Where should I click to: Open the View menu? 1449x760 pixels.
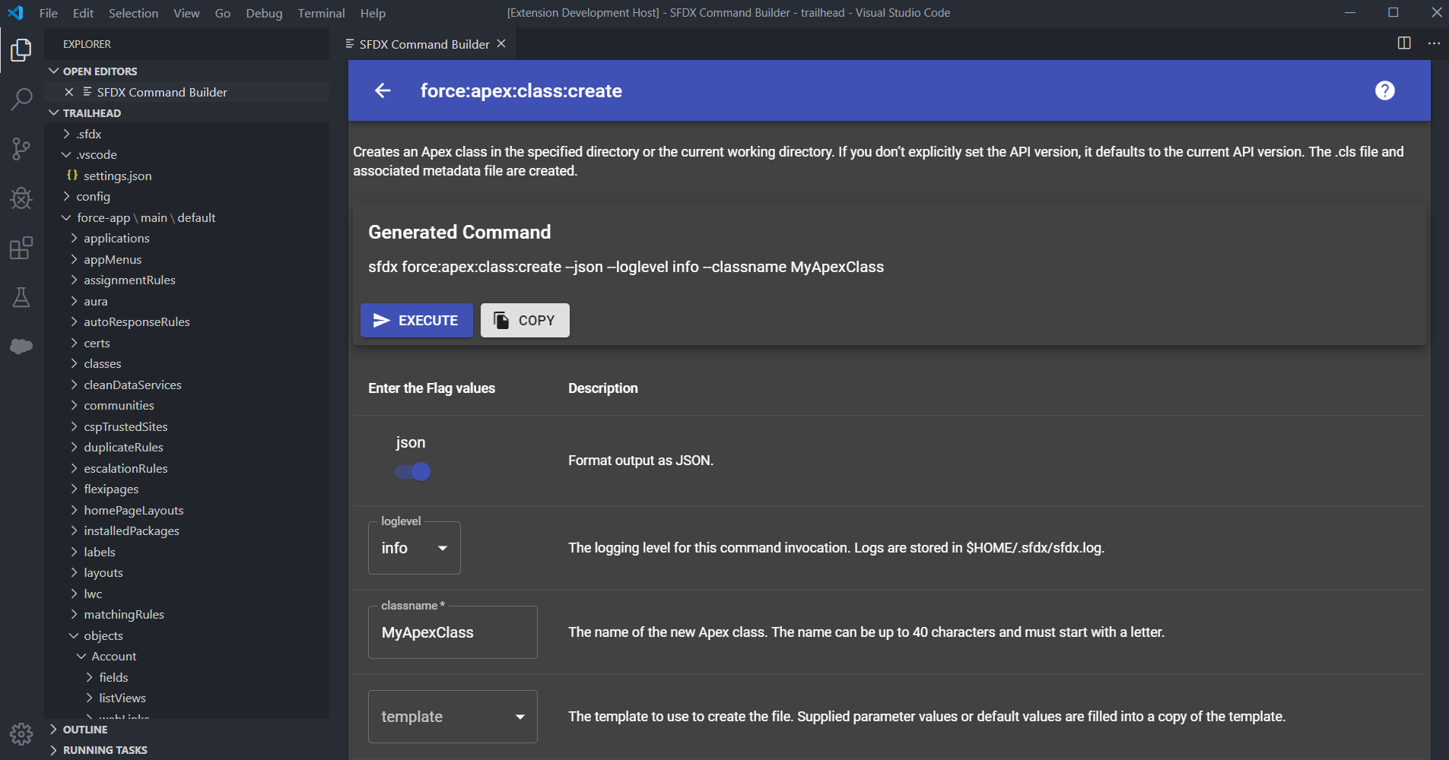(186, 13)
